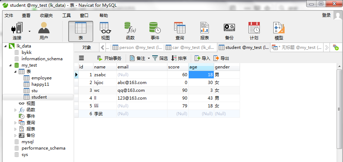Select the information_schema database
Screen dimensions: 343x162
click(42, 59)
